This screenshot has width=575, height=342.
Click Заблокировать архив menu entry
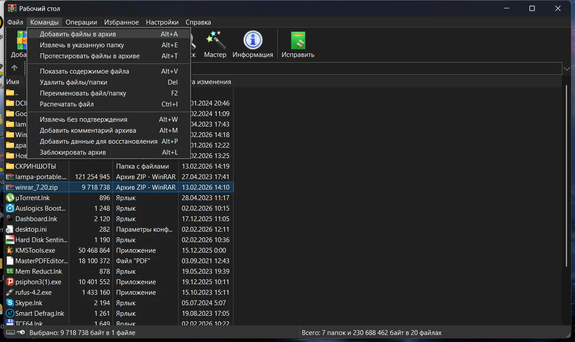pos(73,152)
